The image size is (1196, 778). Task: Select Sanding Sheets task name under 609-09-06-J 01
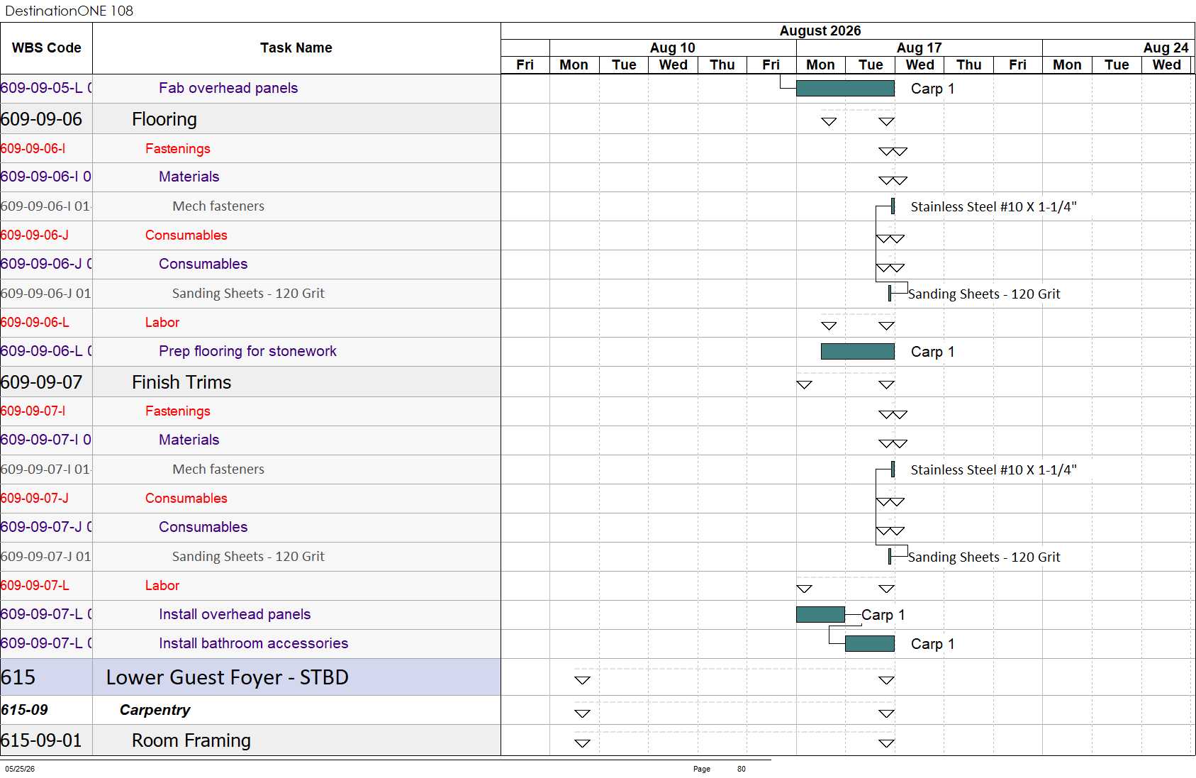point(248,294)
